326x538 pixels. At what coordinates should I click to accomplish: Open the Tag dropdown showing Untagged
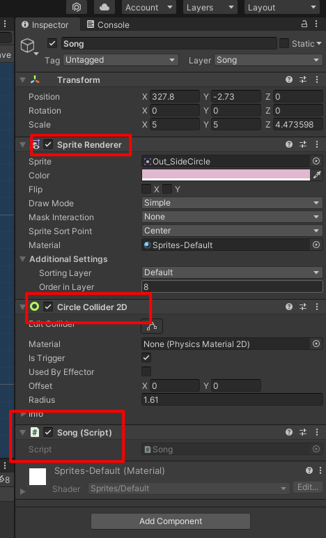(121, 60)
